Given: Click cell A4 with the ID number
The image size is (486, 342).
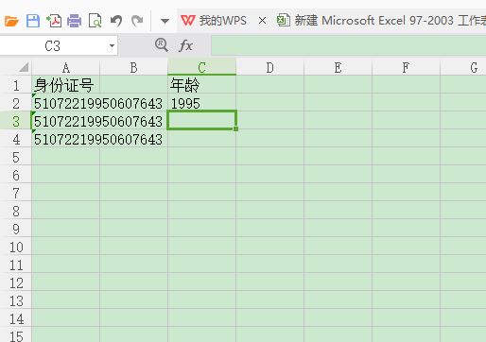Looking at the screenshot, I should (x=65, y=139).
